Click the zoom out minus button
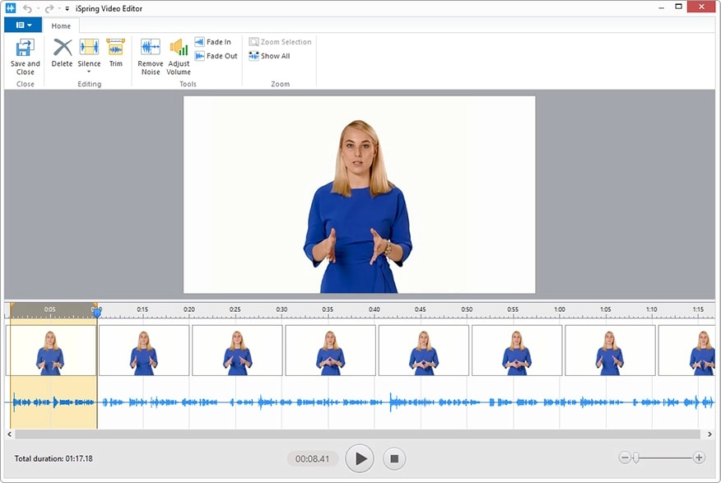This screenshot has width=721, height=483. point(625,457)
